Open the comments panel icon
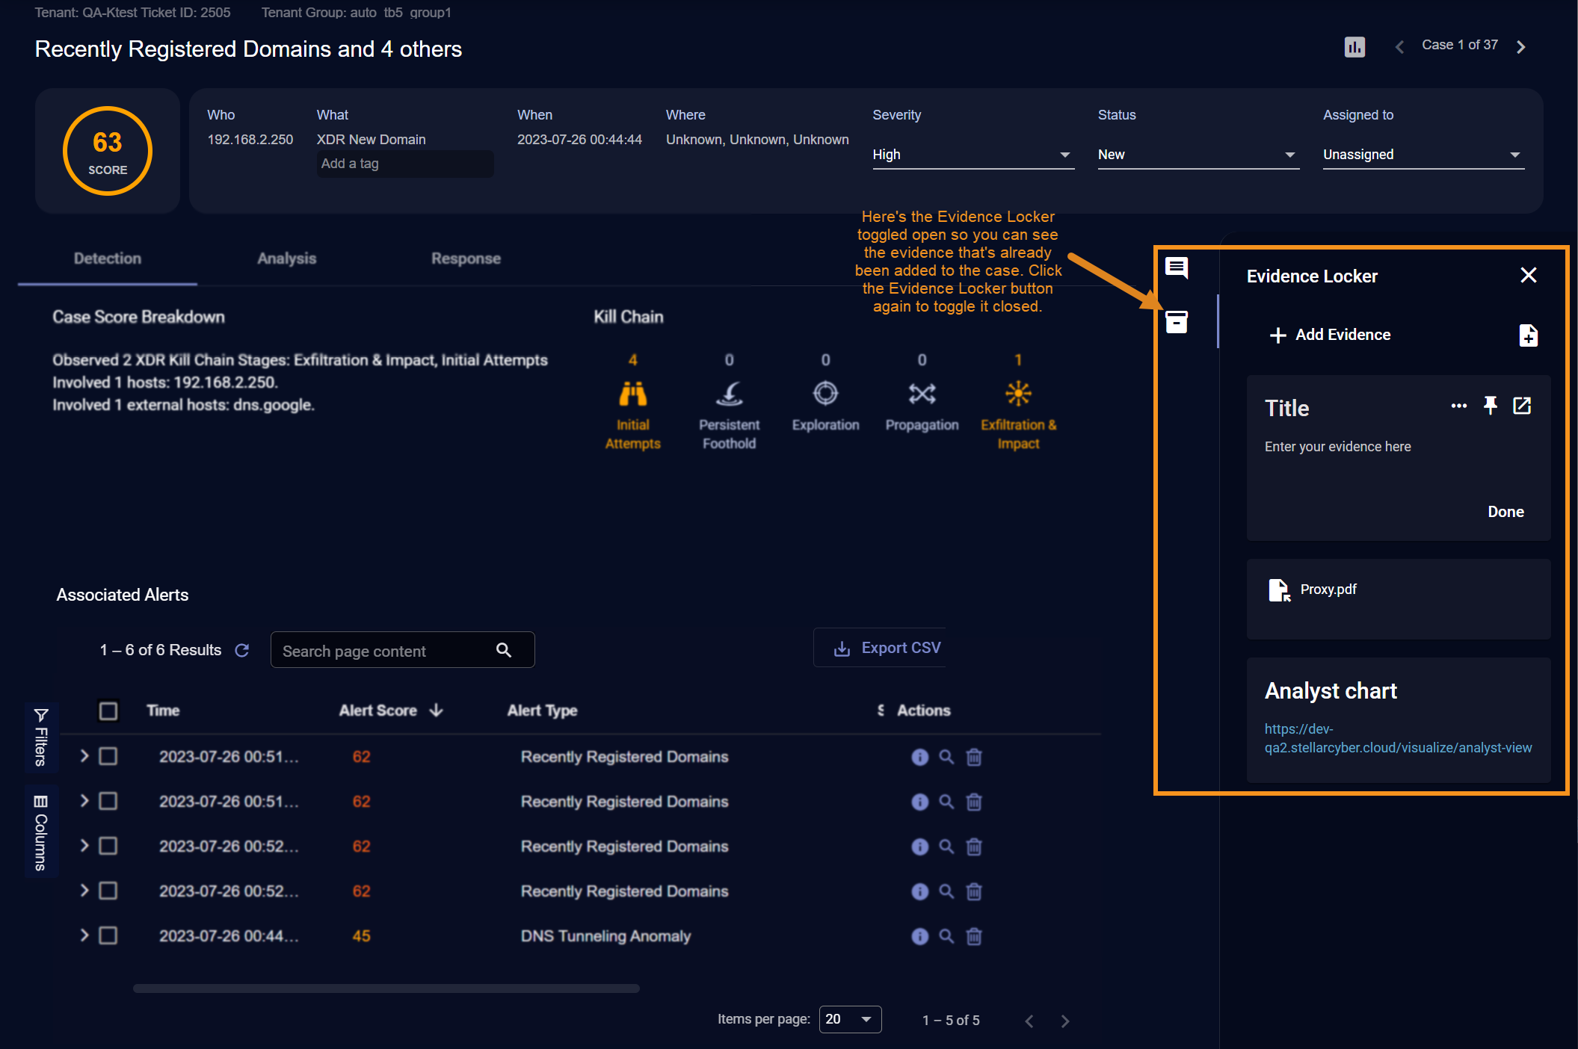This screenshot has height=1049, width=1578. click(1177, 267)
